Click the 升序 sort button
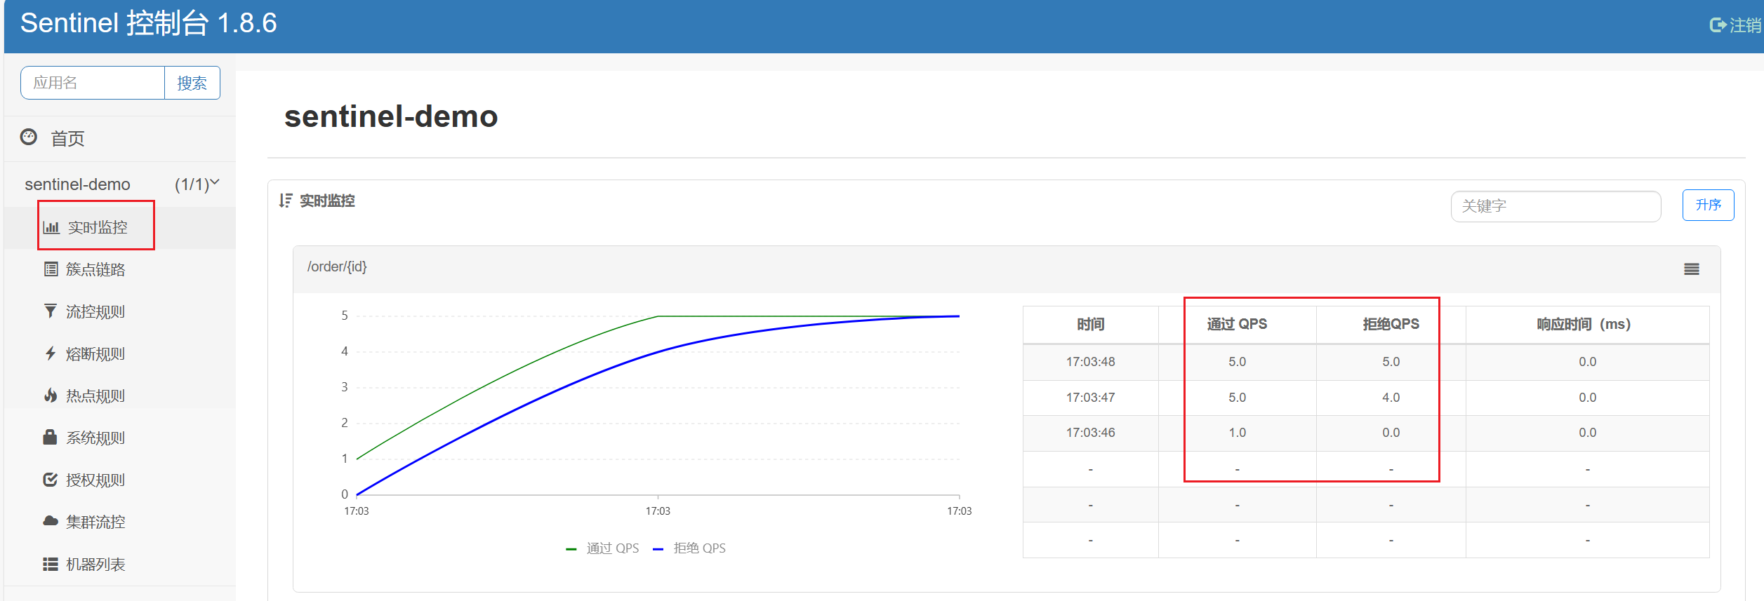1764x601 pixels. 1708,205
